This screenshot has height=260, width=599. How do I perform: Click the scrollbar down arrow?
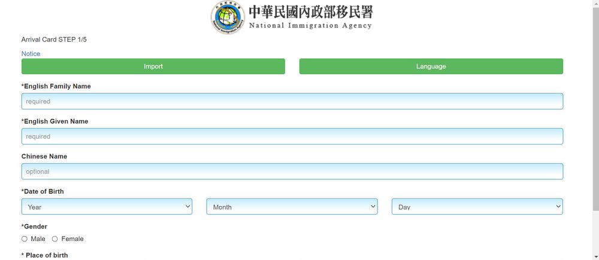pyautogui.click(x=595, y=256)
